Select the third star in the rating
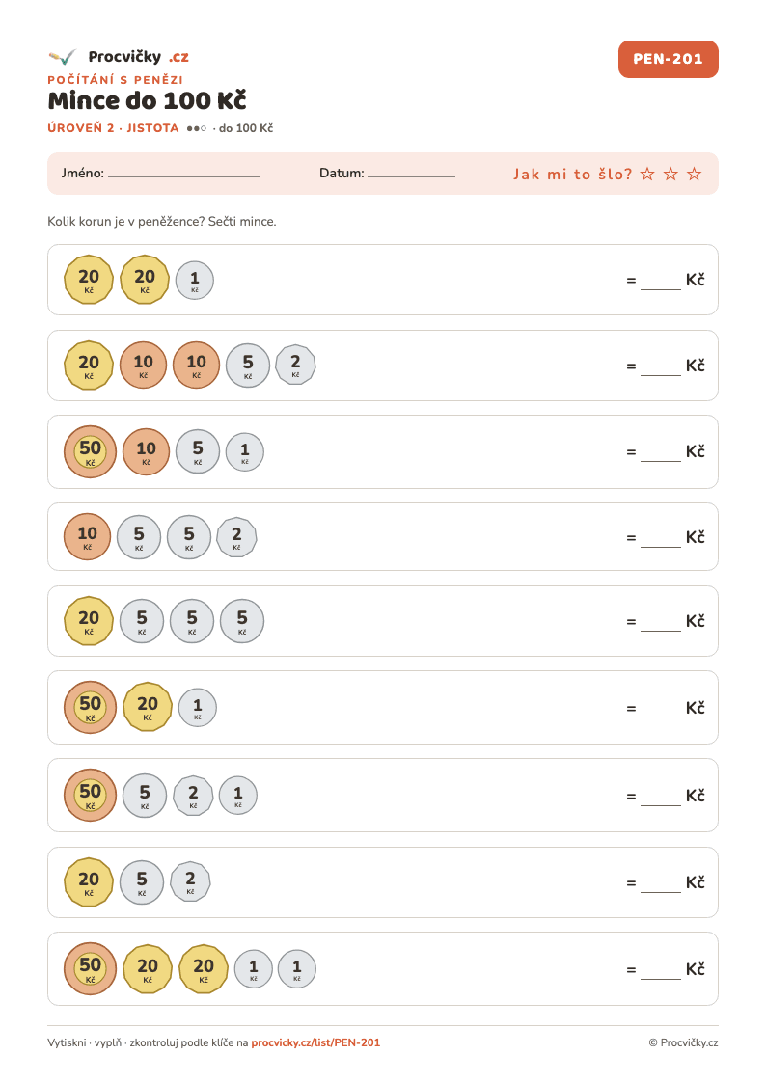This screenshot has width=766, height=1083. [x=695, y=174]
